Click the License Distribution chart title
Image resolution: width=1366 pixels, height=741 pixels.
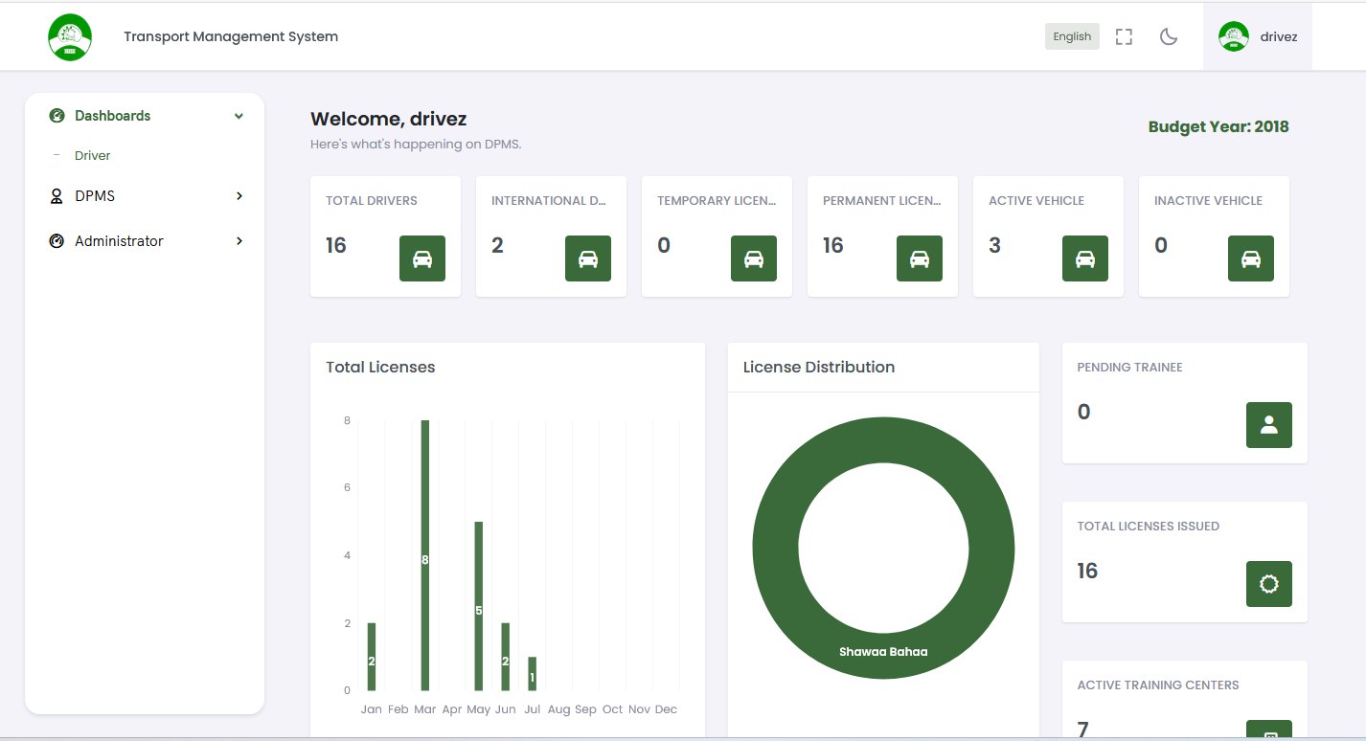pos(819,367)
